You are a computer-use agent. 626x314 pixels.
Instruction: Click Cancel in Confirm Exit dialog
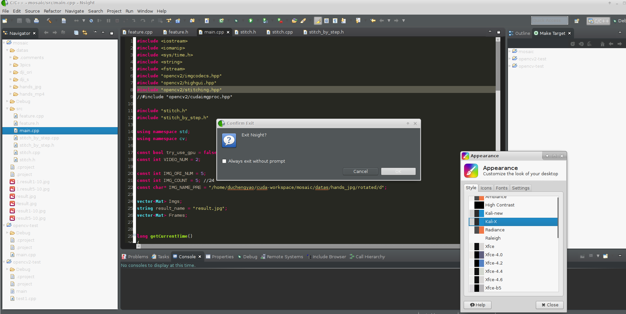(360, 171)
